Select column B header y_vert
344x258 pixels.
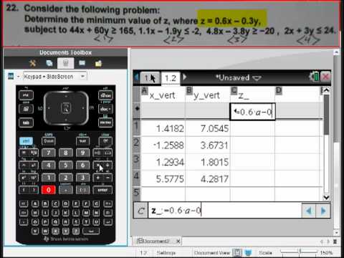(x=208, y=95)
